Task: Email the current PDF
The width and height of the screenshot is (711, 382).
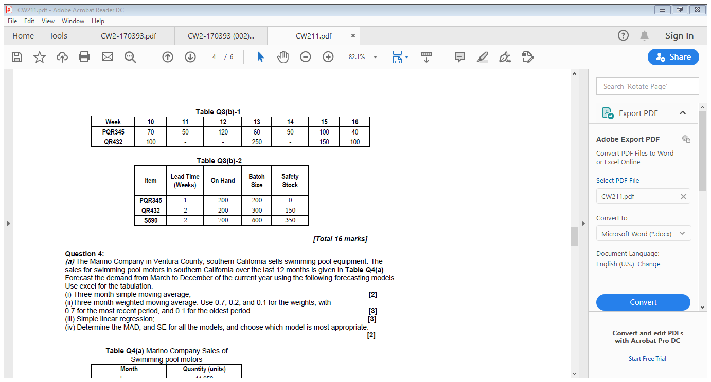Action: click(x=107, y=57)
